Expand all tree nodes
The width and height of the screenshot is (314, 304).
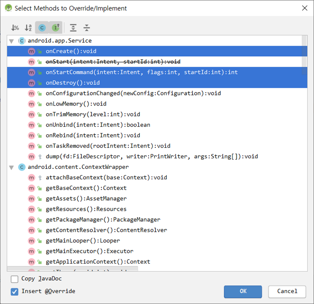73,27
